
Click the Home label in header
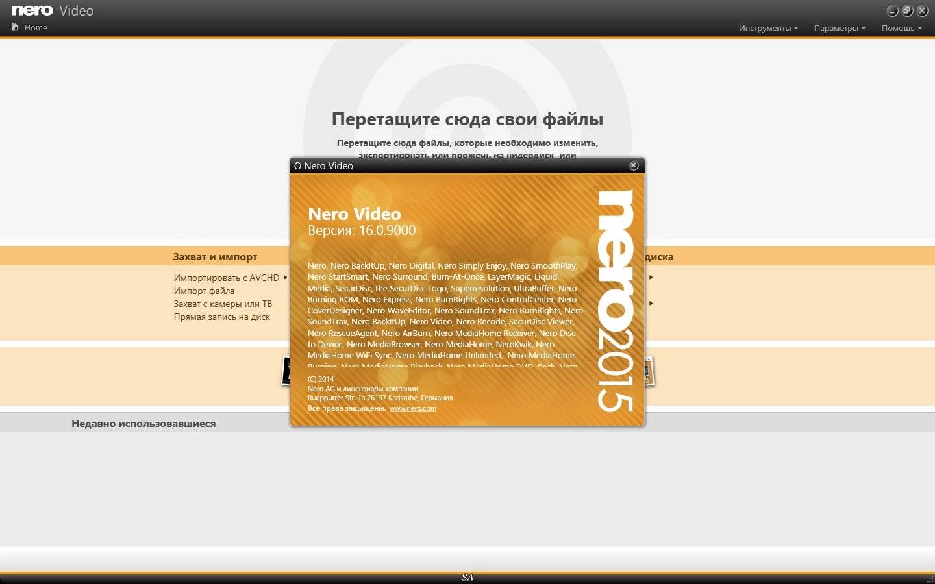pyautogui.click(x=36, y=27)
